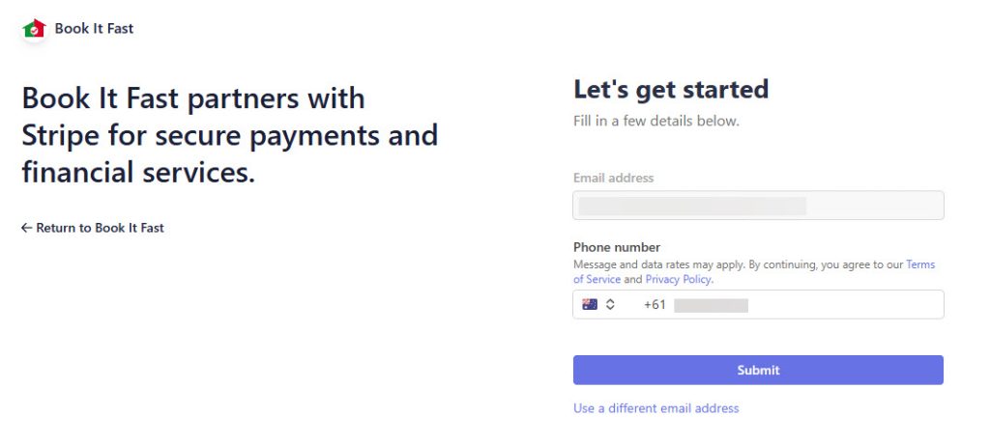Click the Let's get started heading
This screenshot has width=990, height=444.
coord(671,90)
